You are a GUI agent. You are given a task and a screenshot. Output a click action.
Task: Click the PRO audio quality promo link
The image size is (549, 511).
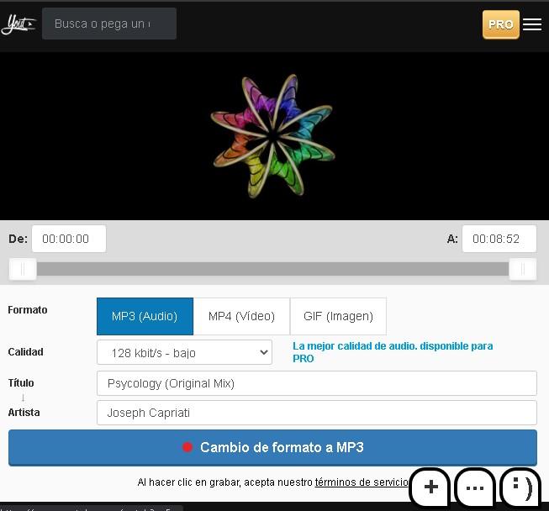tap(392, 351)
